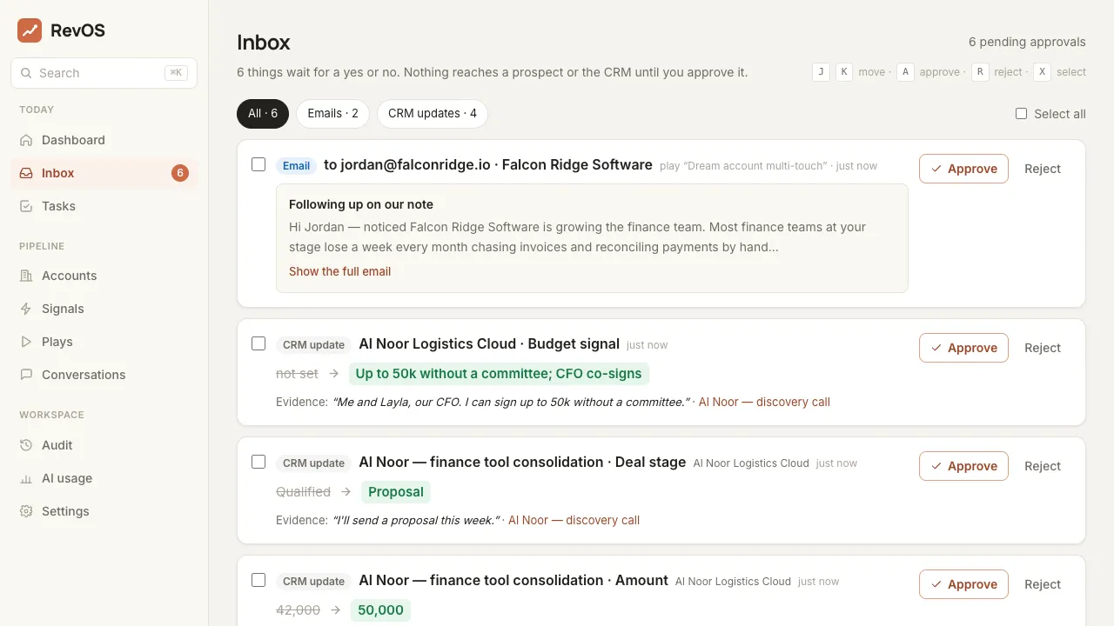Reject the Deal stage update

(1043, 466)
